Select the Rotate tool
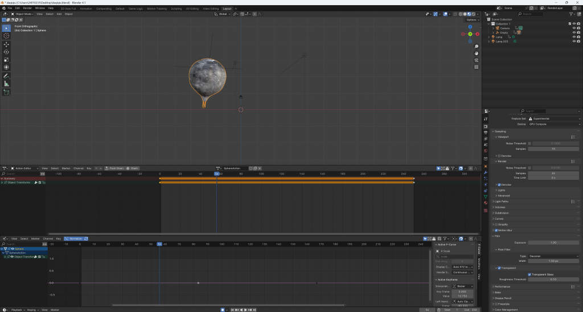 [x=6, y=52]
